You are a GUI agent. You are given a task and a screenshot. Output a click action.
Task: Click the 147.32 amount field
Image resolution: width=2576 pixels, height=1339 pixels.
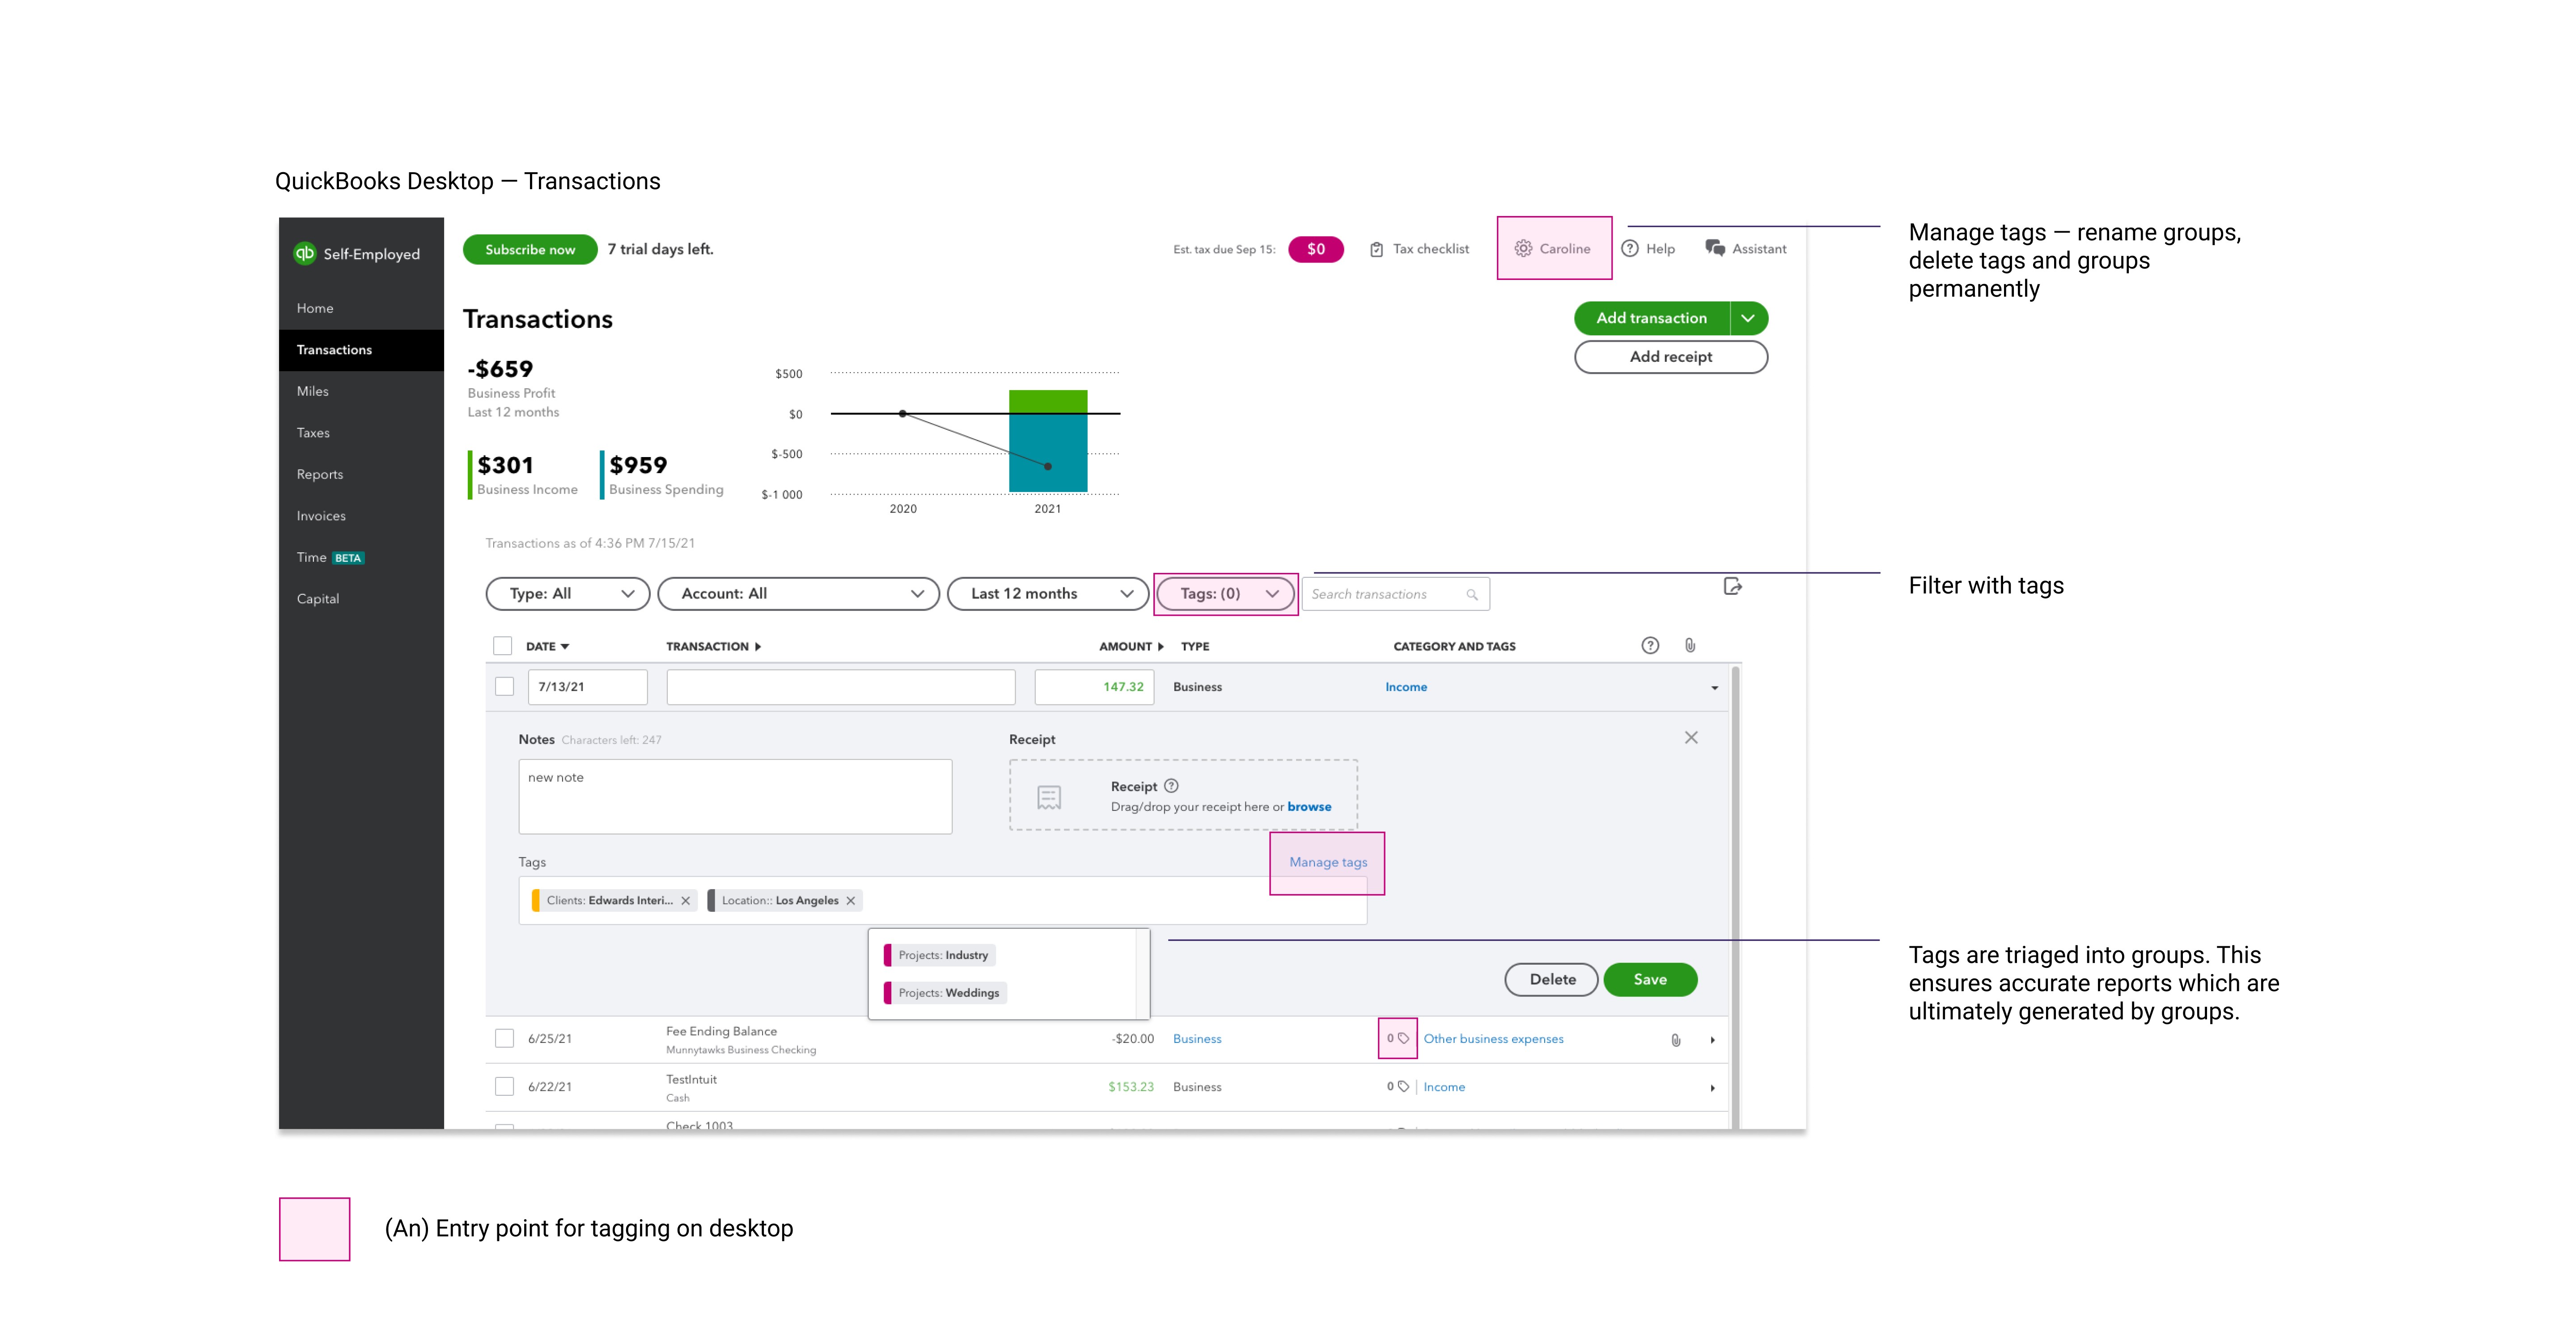(x=1094, y=687)
